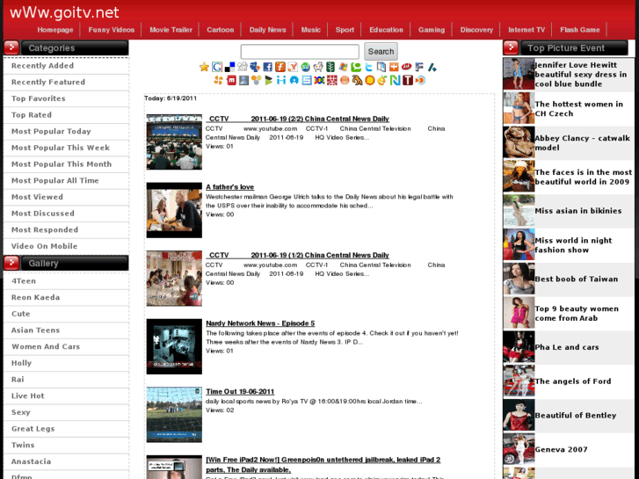
Task: Click the Yahoo bookmark icon
Action: tap(293, 67)
